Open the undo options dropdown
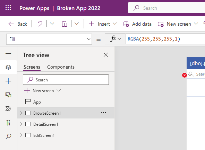Viewport: 205px width, 150px height. [52, 24]
